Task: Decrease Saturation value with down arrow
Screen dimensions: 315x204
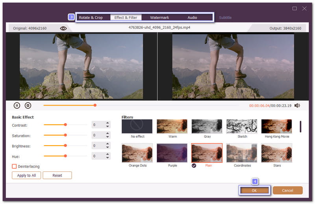Action: 107,137
